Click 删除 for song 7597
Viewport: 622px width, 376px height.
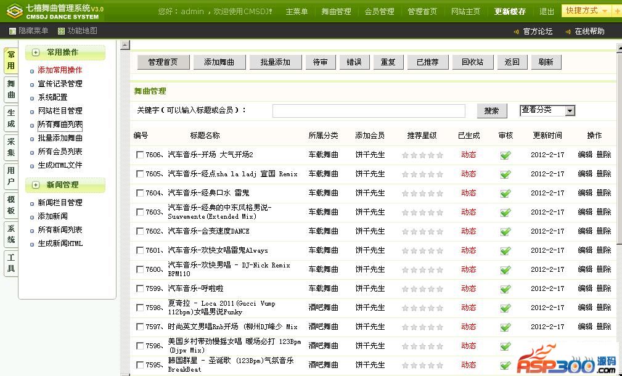pyautogui.click(x=604, y=327)
